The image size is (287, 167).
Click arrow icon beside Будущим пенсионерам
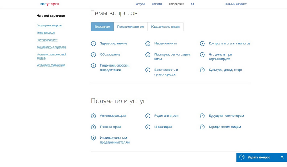pos(202,116)
